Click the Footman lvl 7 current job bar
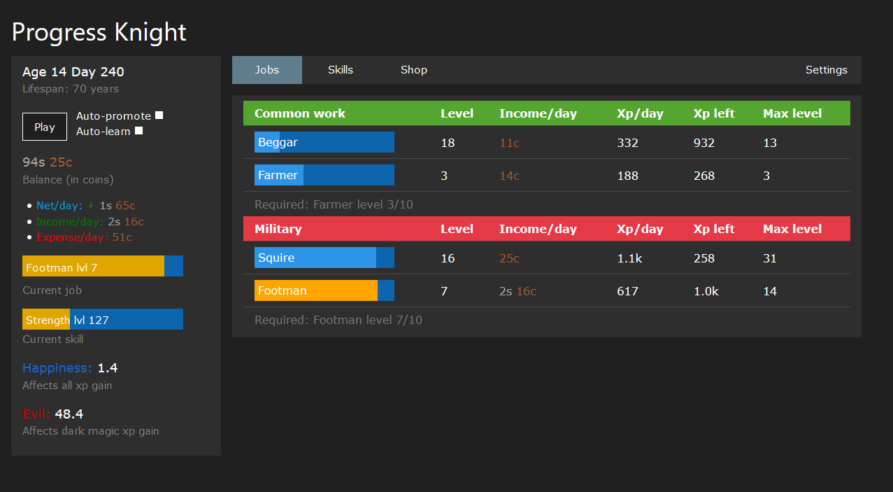The height and width of the screenshot is (492, 893). click(98, 267)
